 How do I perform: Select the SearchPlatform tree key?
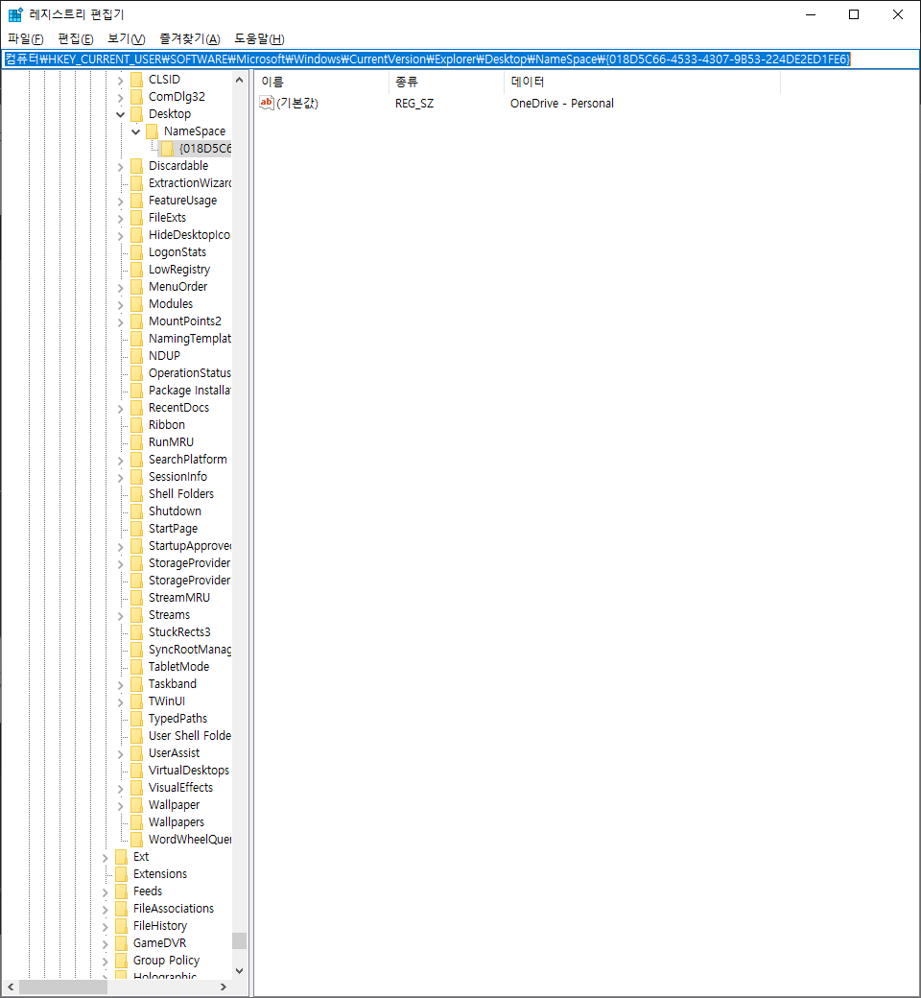188,460
